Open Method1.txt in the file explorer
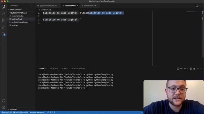 (17, 19)
